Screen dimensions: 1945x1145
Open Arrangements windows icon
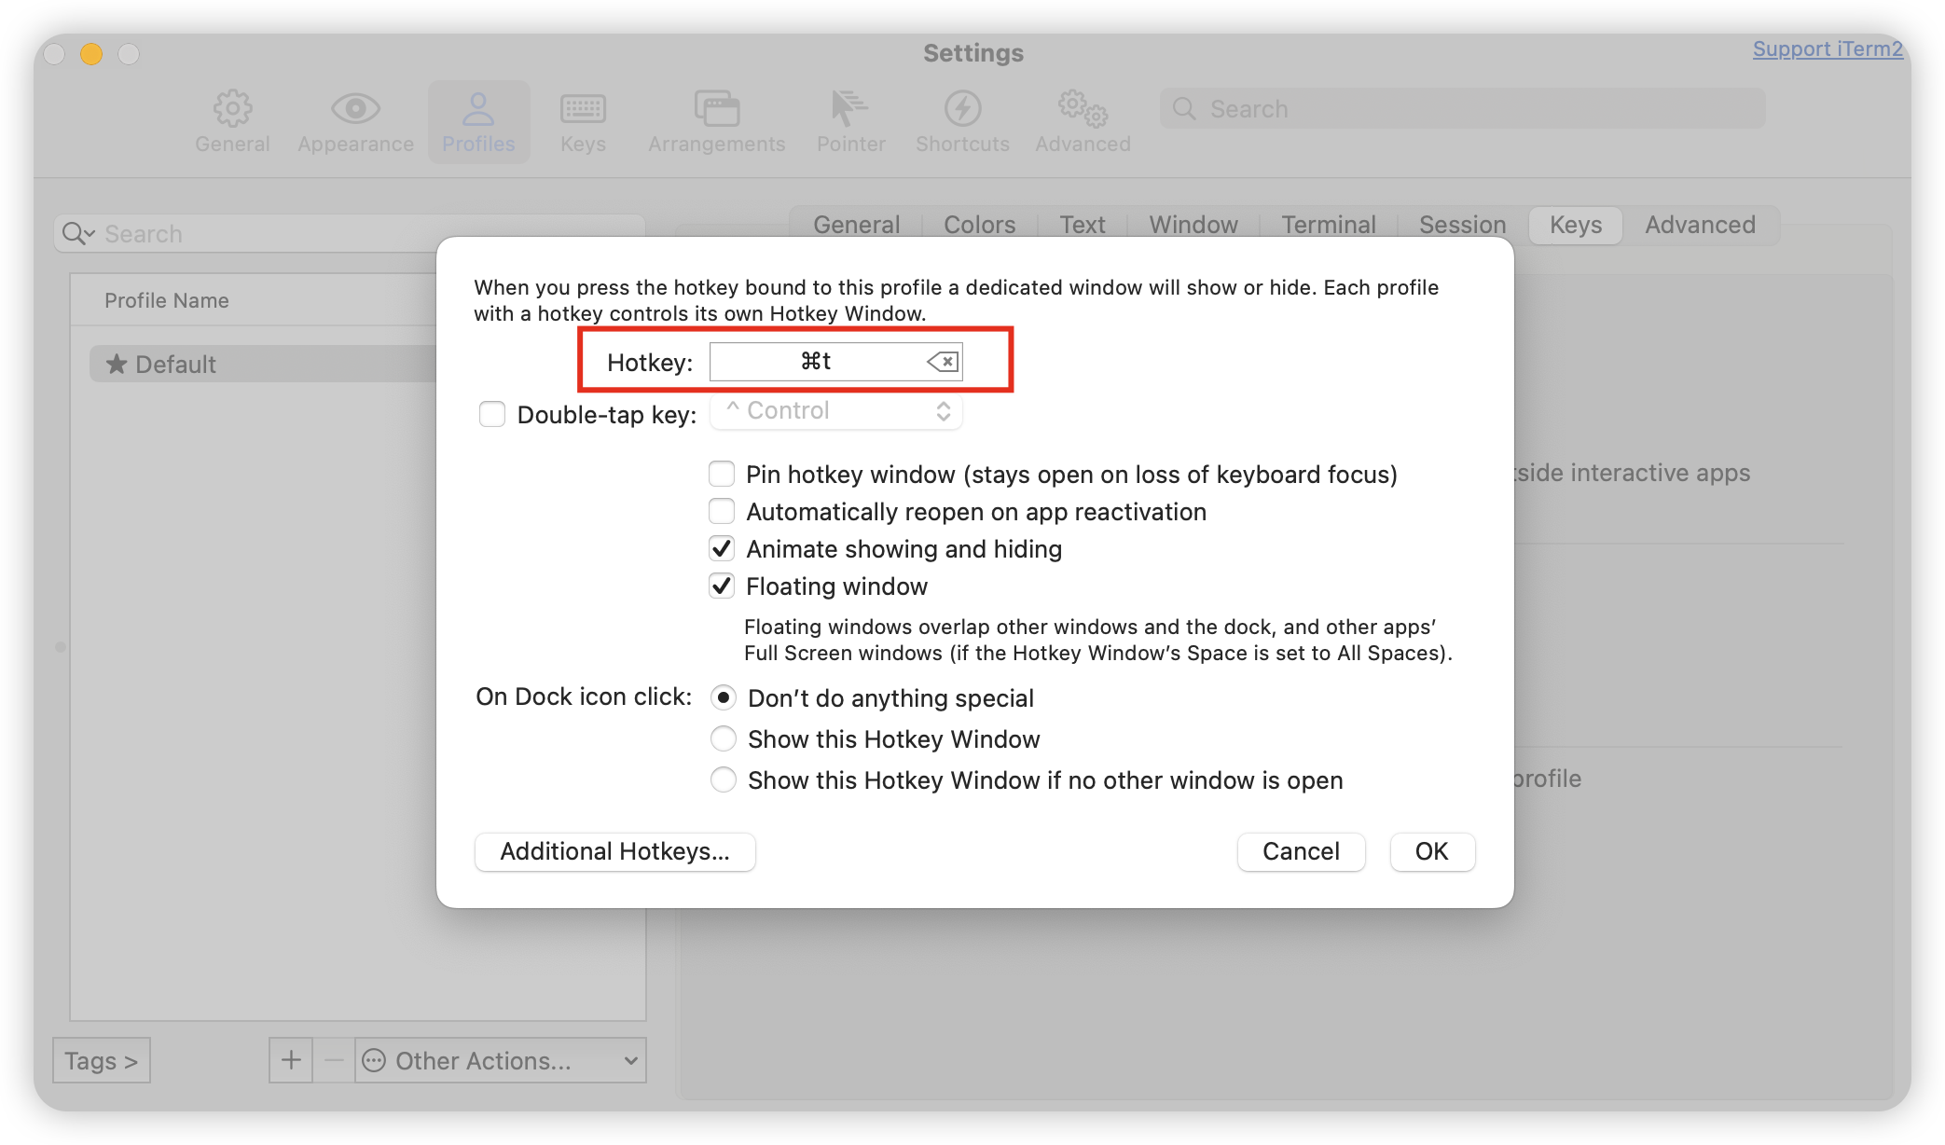pyautogui.click(x=716, y=109)
